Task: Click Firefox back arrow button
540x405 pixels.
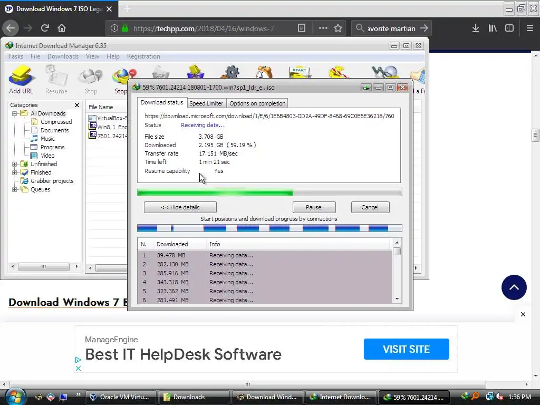Action: [11, 28]
